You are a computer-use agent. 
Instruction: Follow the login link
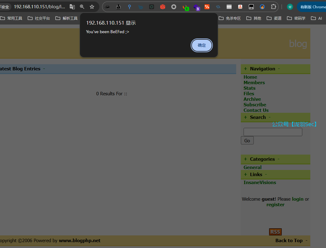[297, 199]
